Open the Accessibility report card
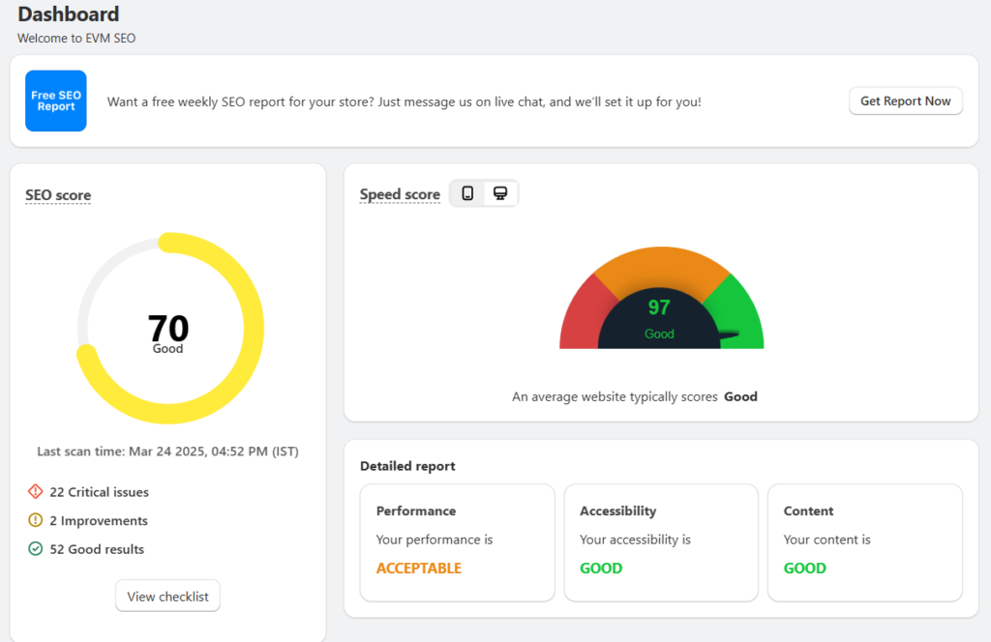The height and width of the screenshot is (642, 991). (661, 542)
